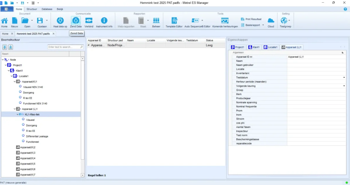The image size is (350, 185).
Task: Click the Haal data op download icon
Action: 60,21
